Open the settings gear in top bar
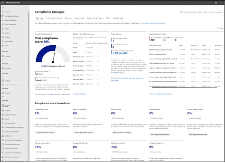The image size is (225, 163). 216,3
